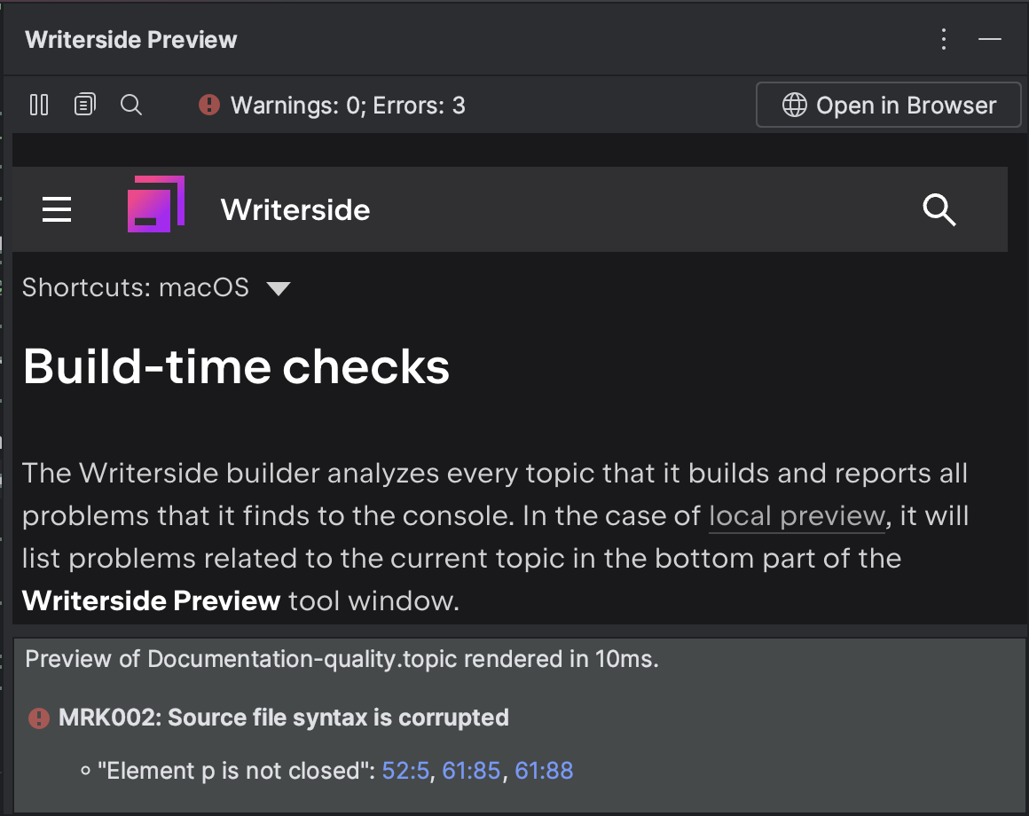Open the vertical three-dot options menu
Viewport: 1029px width, 816px height.
944,39
